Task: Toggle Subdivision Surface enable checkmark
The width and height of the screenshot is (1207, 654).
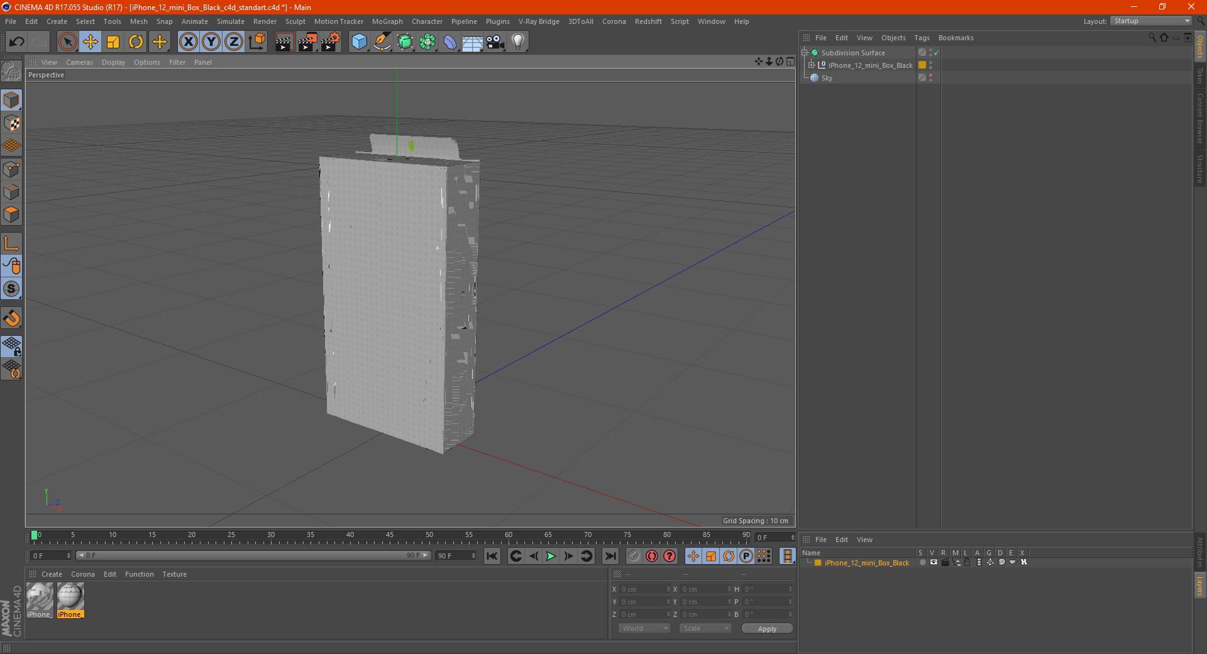Action: coord(936,53)
